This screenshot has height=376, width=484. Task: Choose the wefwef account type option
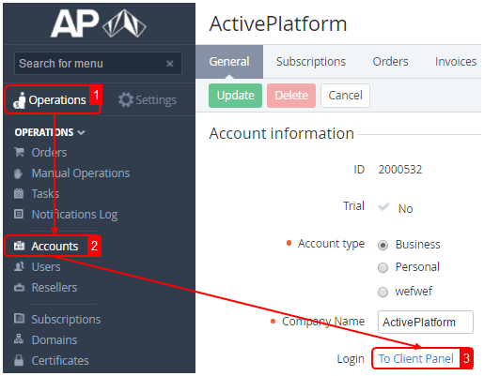383,292
